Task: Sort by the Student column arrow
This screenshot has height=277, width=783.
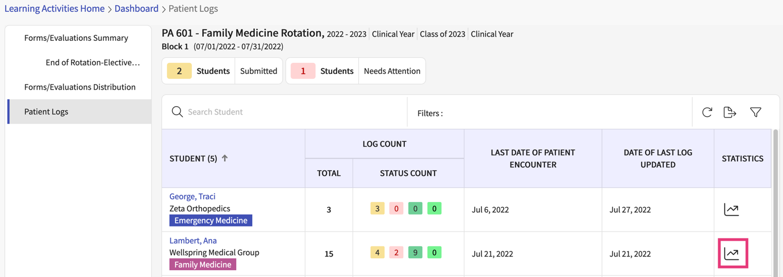Action: coord(225,158)
